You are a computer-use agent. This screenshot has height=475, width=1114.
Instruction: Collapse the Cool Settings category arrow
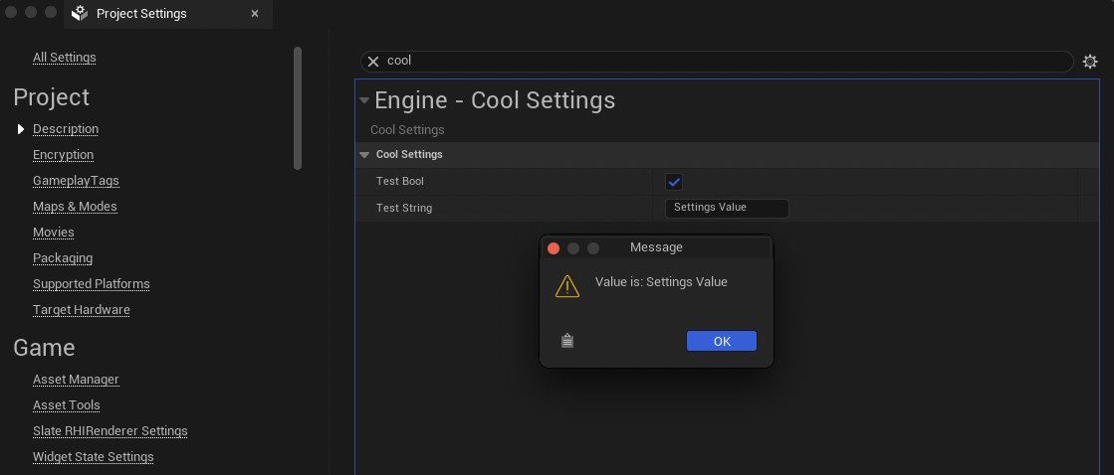pos(364,155)
